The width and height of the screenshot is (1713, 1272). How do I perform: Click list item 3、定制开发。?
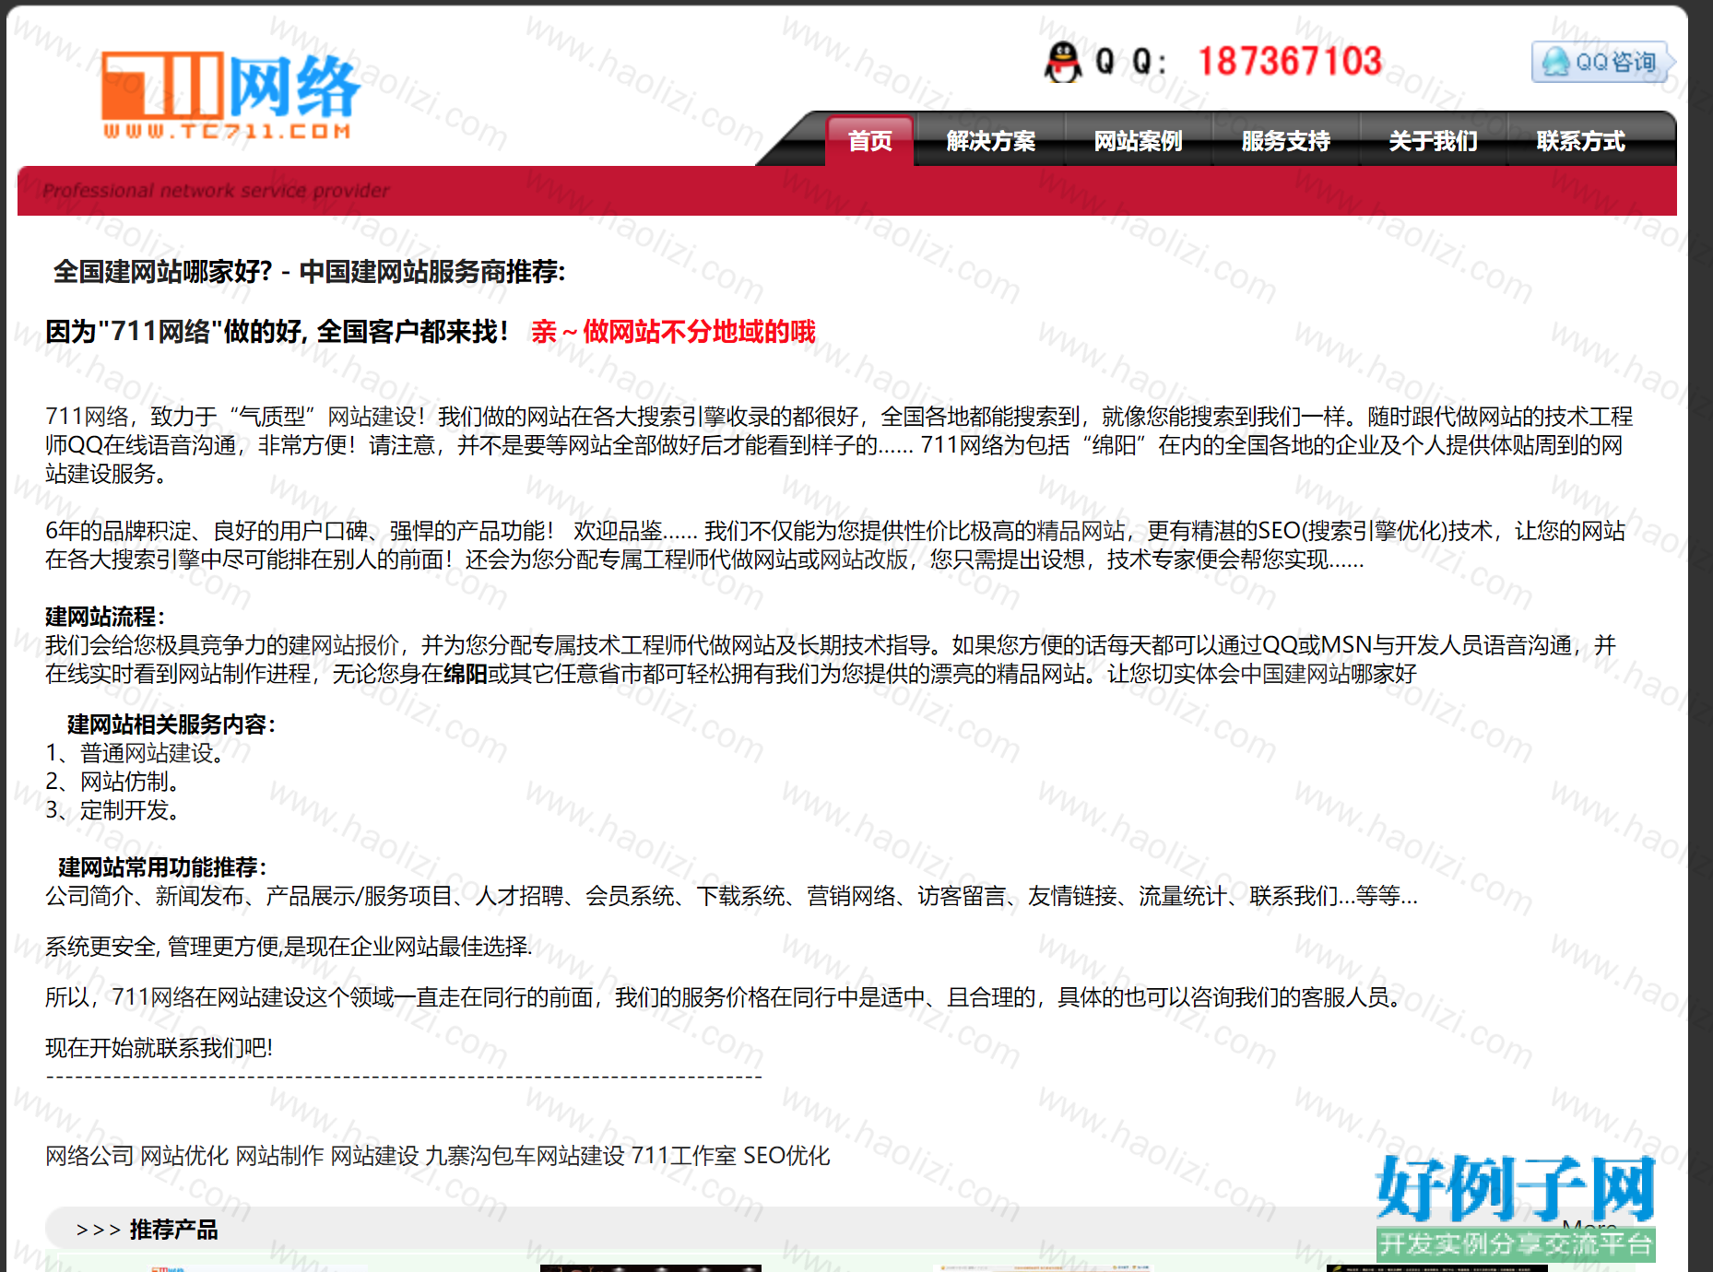tap(112, 810)
